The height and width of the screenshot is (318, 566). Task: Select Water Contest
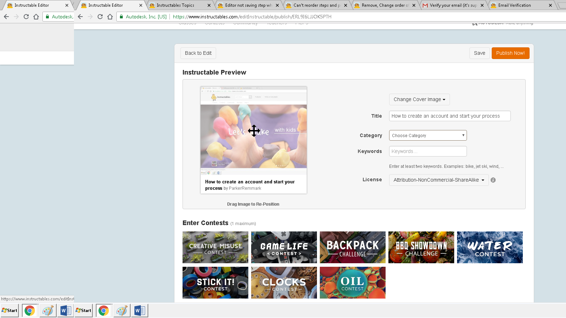click(490, 247)
